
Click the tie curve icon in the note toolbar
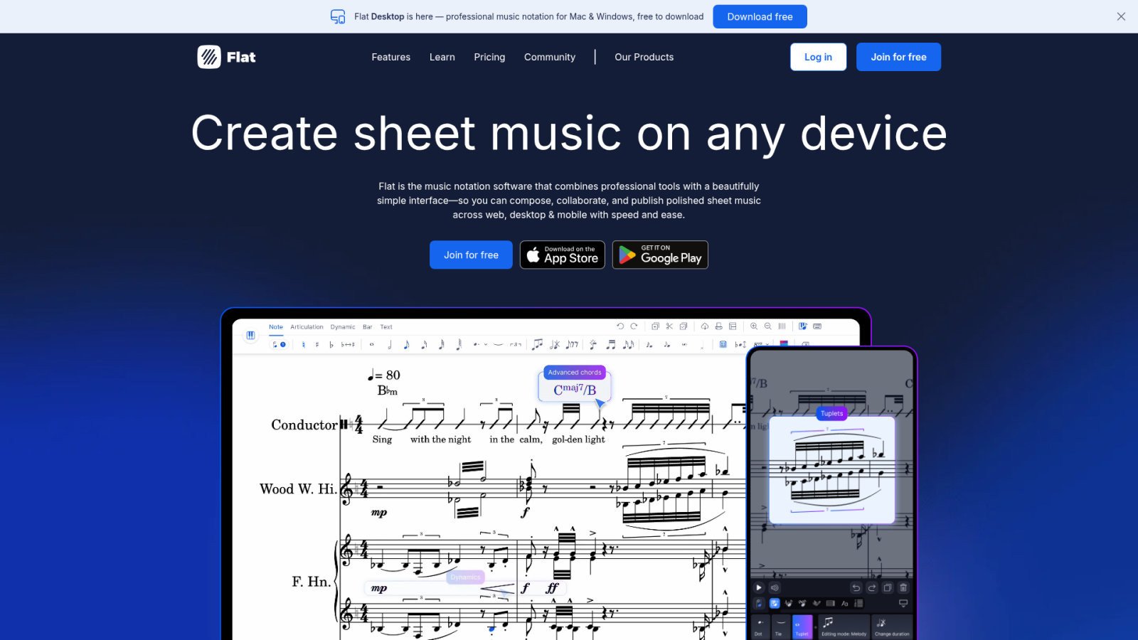pyautogui.click(x=498, y=345)
